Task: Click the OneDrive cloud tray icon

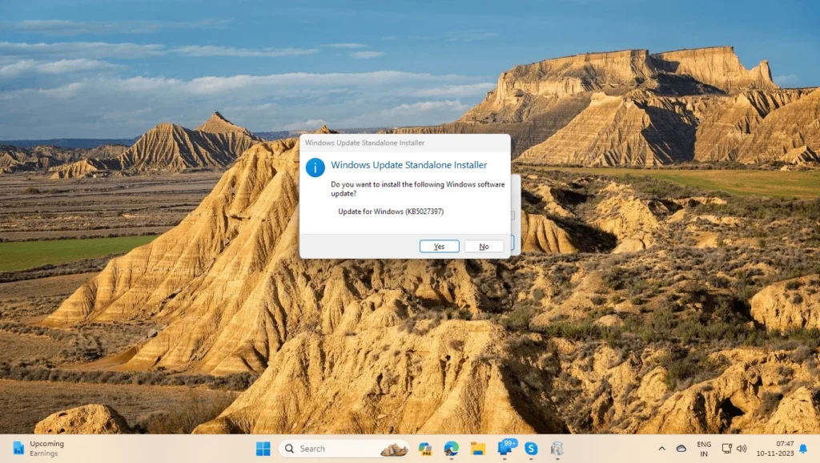Action: click(681, 449)
